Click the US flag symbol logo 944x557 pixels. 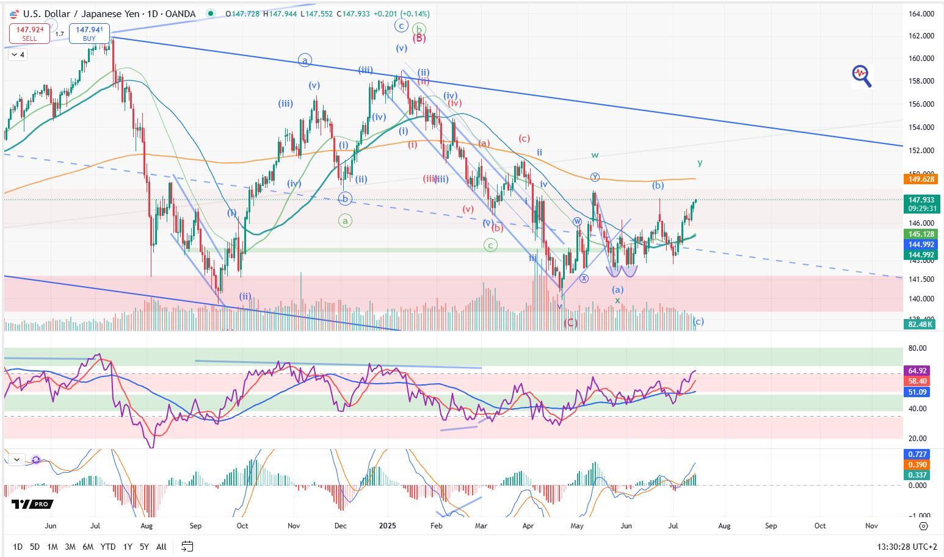click(x=14, y=13)
